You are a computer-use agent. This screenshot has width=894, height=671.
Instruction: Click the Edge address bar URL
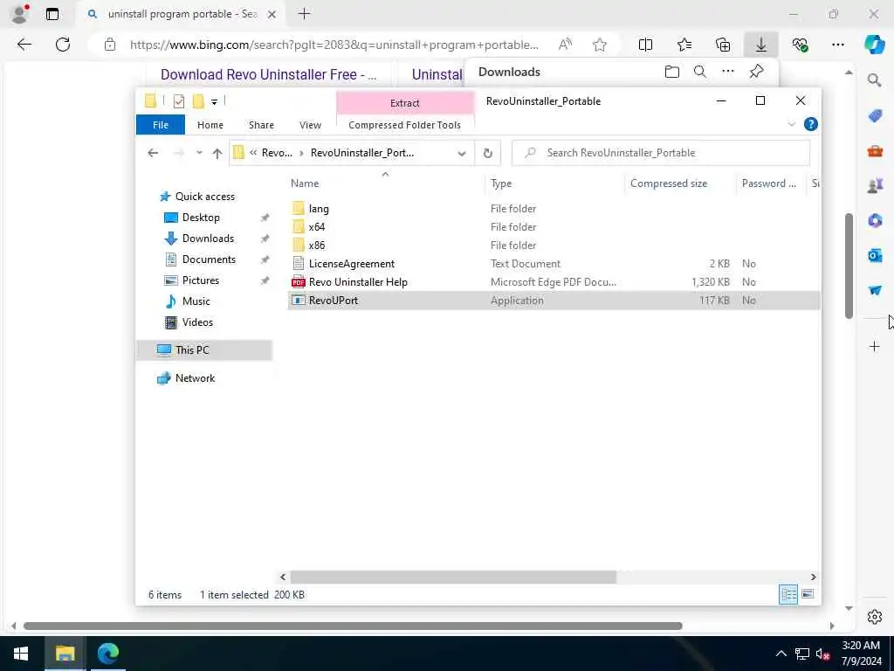(x=334, y=45)
